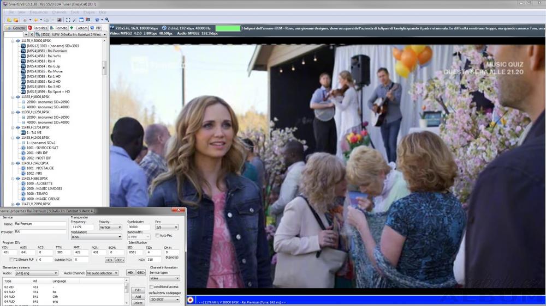Click the Edit stream button
Screen dimensions: 546x306
138,290
